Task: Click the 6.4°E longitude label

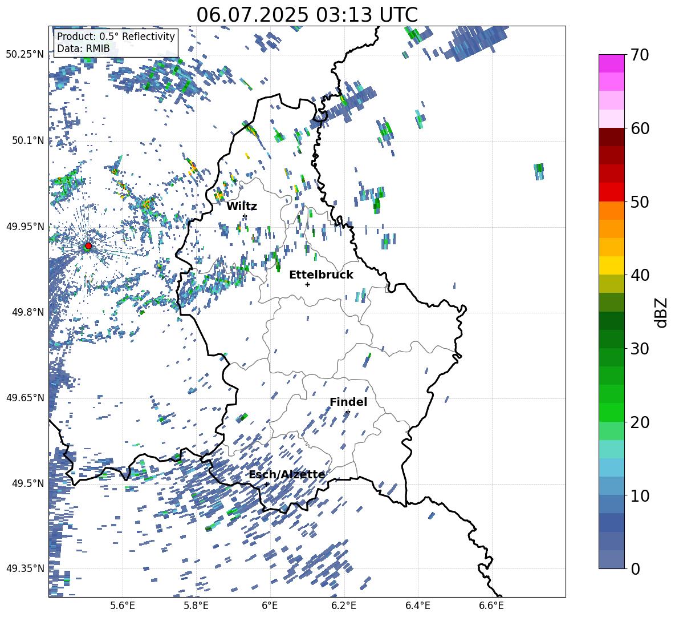Action: [417, 606]
